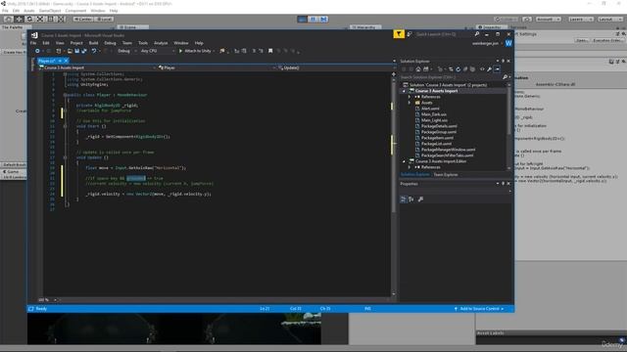Click the yellow notifications filter flag icon
The height and width of the screenshot is (352, 627).
399,34
